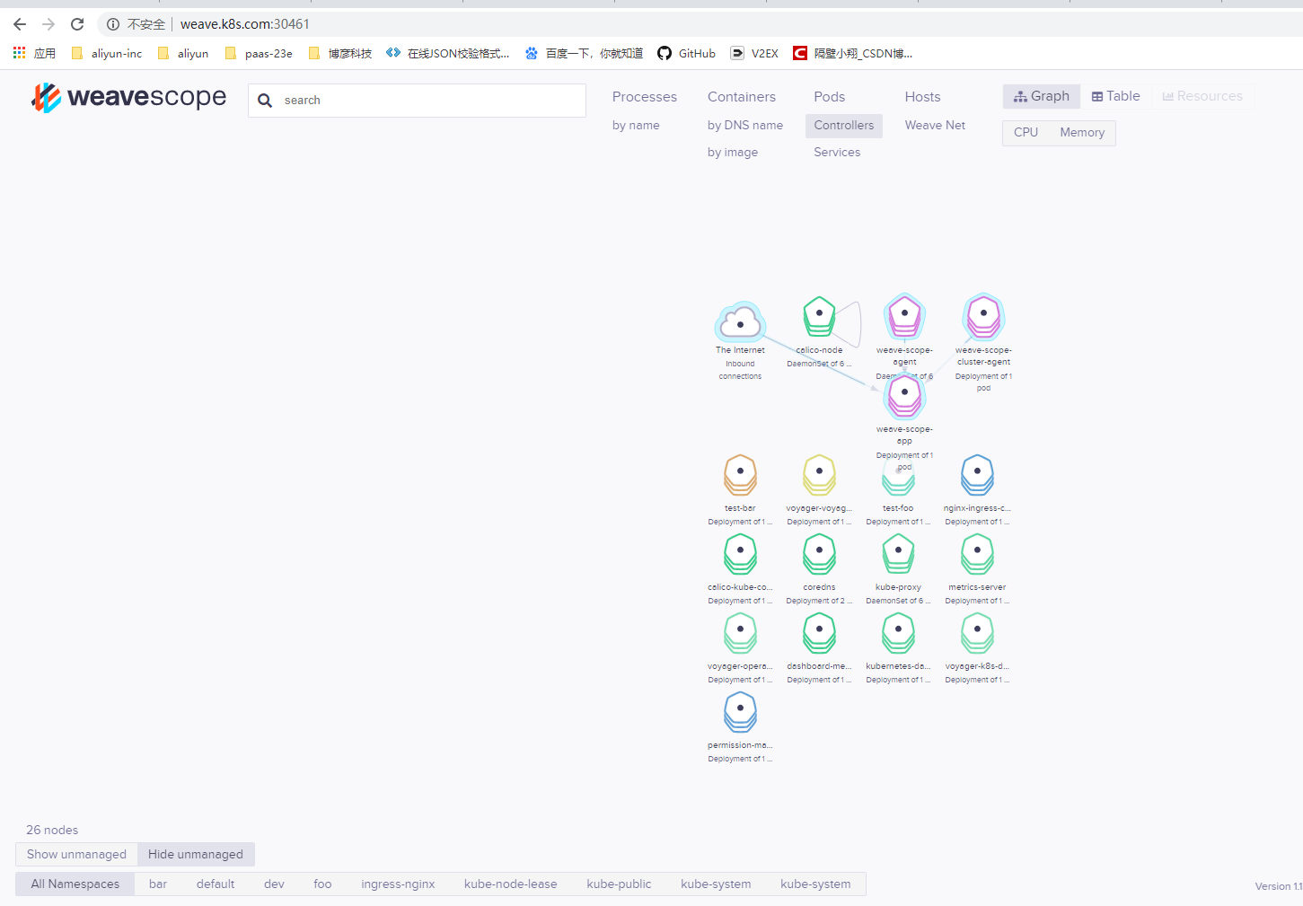Viewport: 1303px width, 906px height.
Task: Open the dashboard-me... node
Action: [819, 632]
